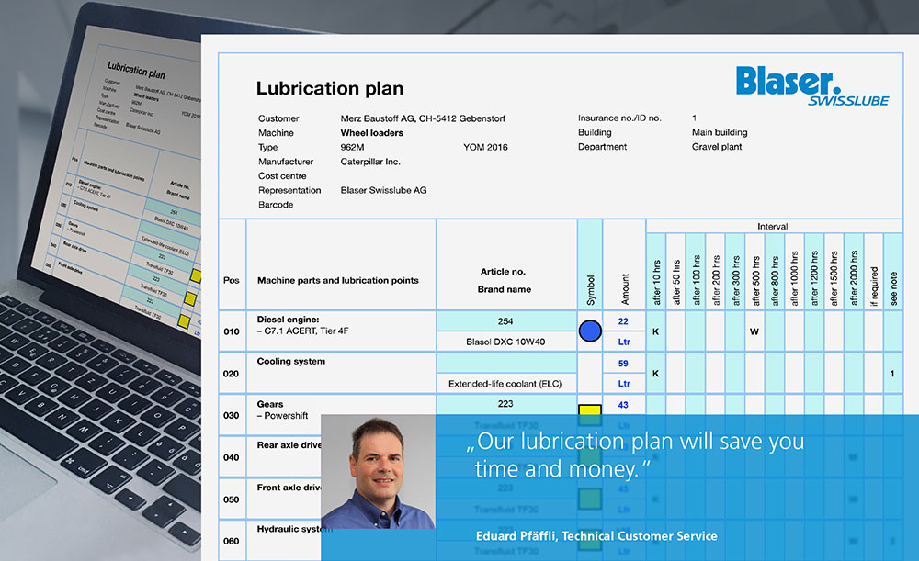Select the 'Cooling system' row title
Image resolution: width=919 pixels, height=561 pixels.
[290, 362]
